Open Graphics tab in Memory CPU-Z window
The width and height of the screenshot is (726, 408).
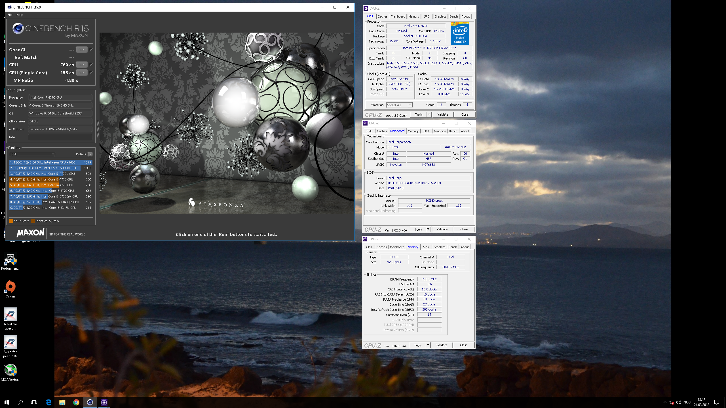pos(439,247)
